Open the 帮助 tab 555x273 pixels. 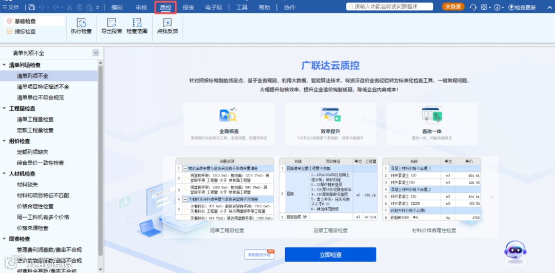click(264, 7)
